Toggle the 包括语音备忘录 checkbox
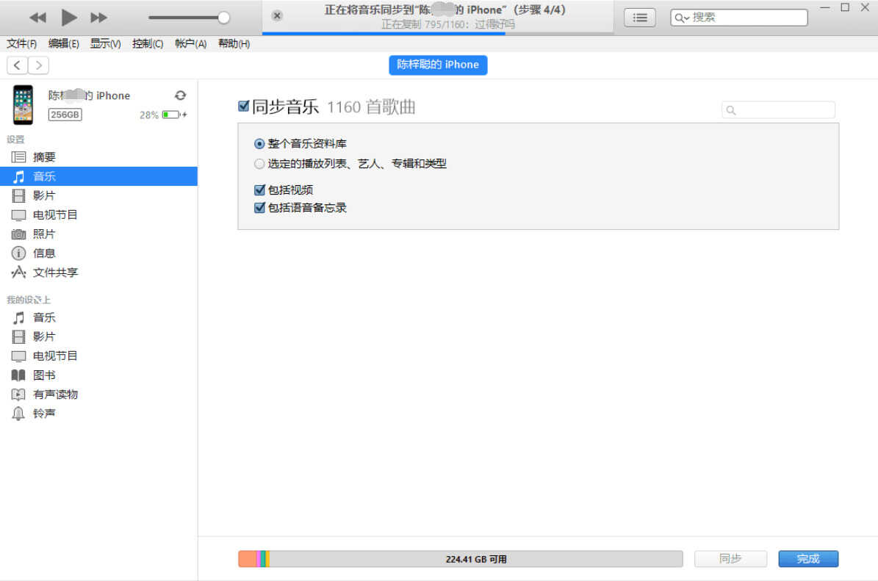Image resolution: width=878 pixels, height=581 pixels. point(260,208)
